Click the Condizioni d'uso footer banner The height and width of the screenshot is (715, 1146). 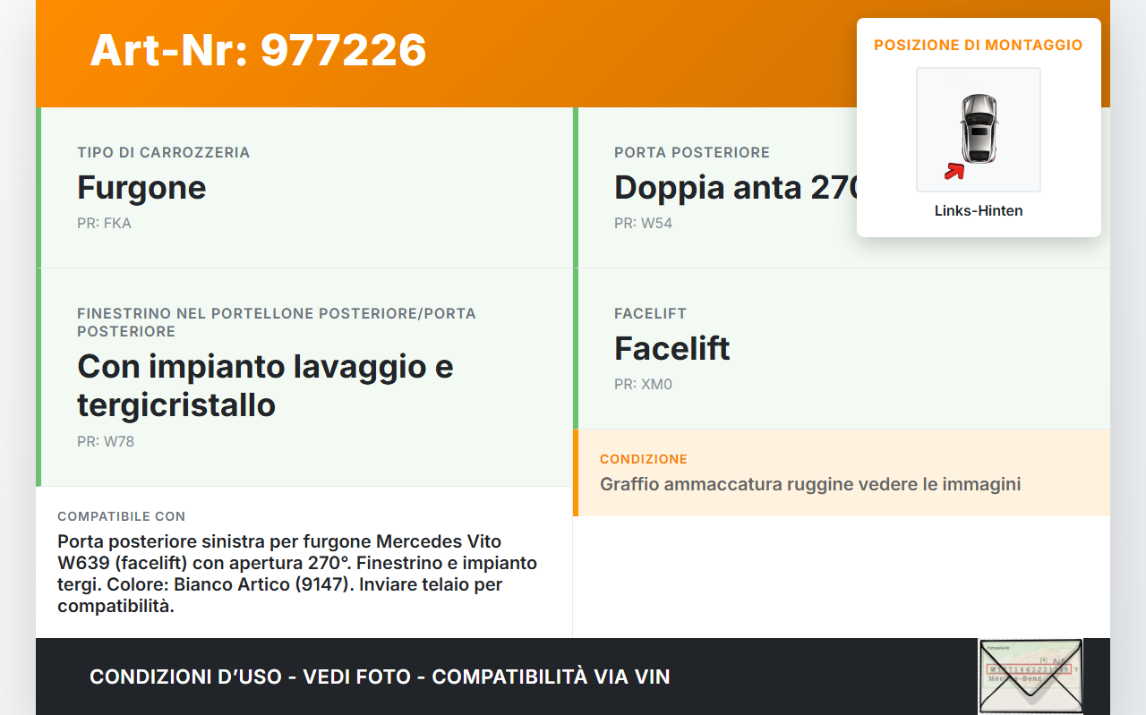pyautogui.click(x=380, y=677)
